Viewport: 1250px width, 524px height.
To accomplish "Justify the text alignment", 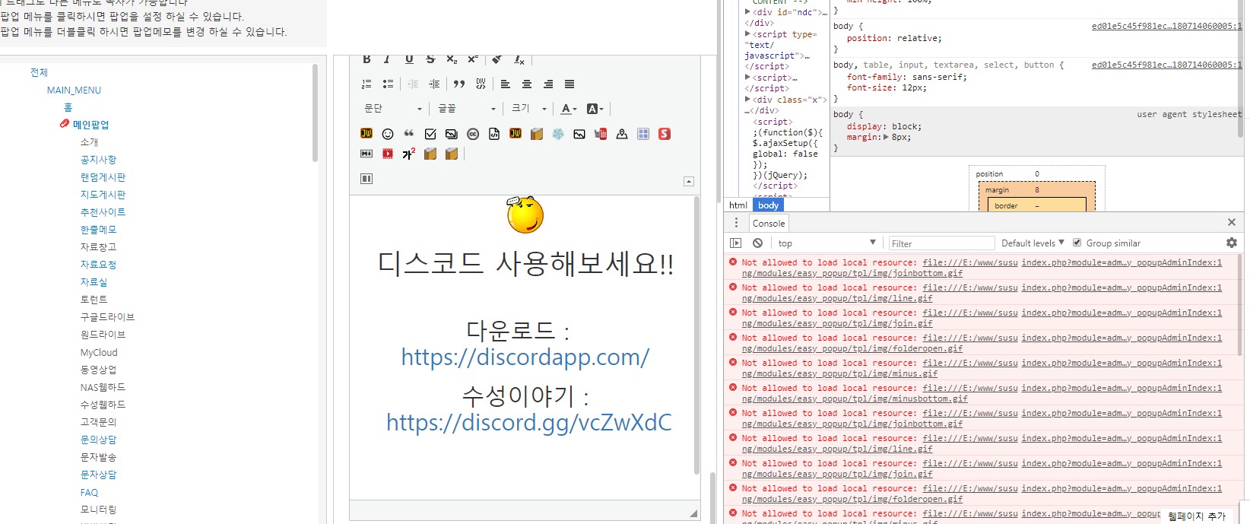I will [x=569, y=84].
